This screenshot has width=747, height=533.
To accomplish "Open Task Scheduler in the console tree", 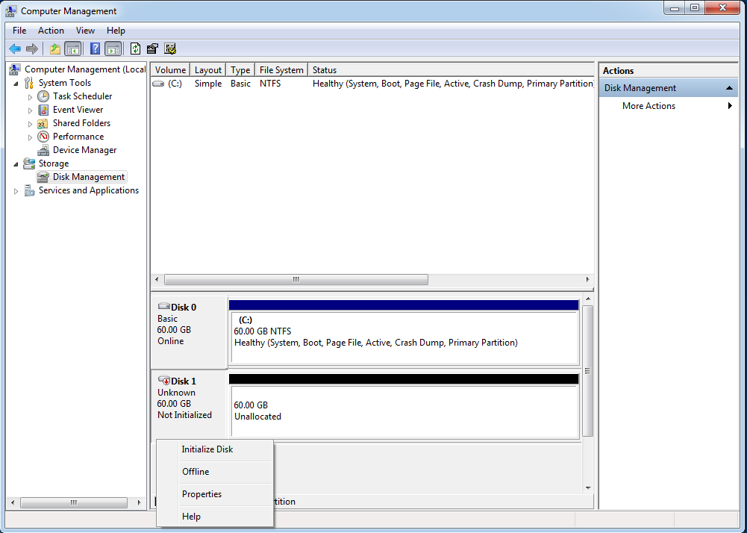I will (82, 96).
